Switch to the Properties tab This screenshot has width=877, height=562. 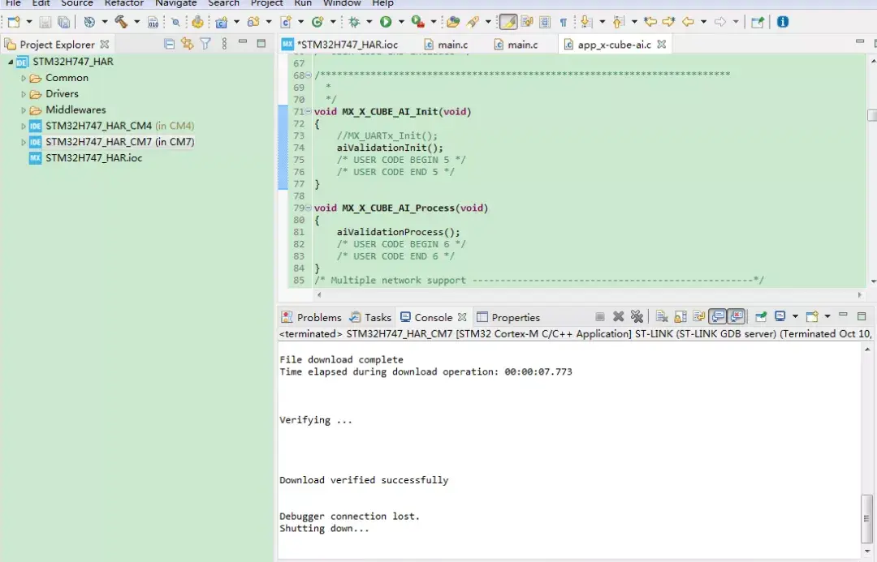coord(508,317)
